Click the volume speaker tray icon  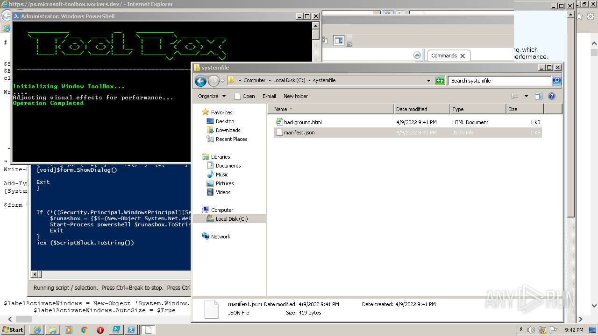pos(531,330)
